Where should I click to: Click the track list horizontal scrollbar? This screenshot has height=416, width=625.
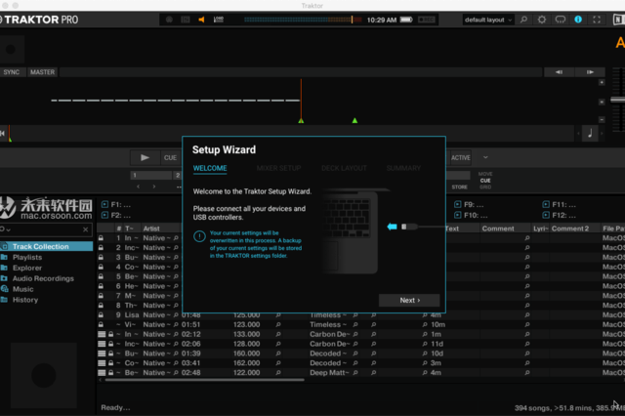coord(204,380)
